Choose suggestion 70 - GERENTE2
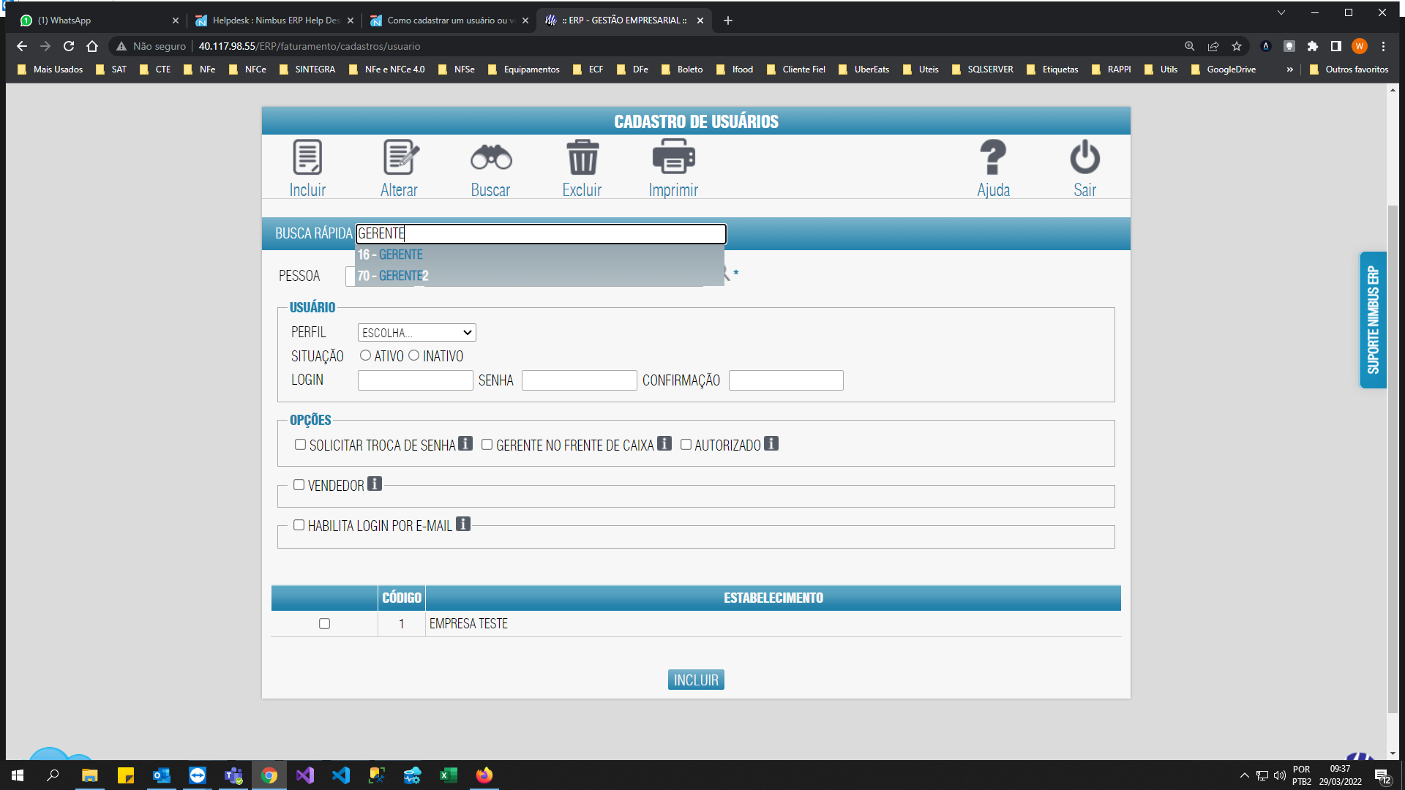 click(393, 276)
